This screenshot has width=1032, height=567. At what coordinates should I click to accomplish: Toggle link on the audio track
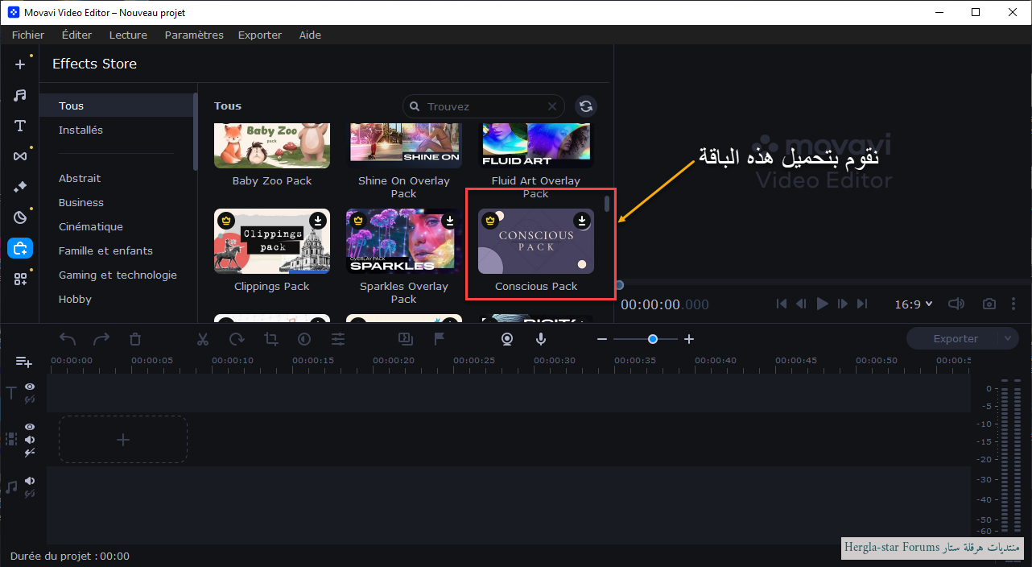pyautogui.click(x=30, y=494)
